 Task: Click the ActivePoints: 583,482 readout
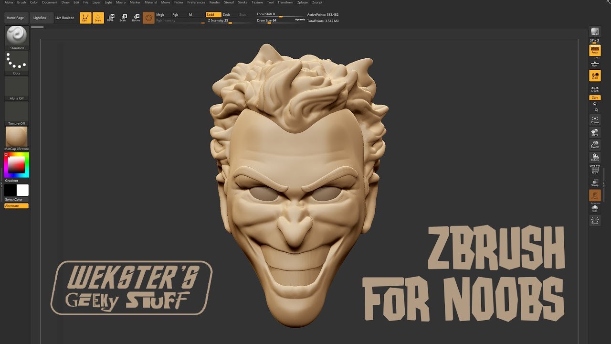323,15
